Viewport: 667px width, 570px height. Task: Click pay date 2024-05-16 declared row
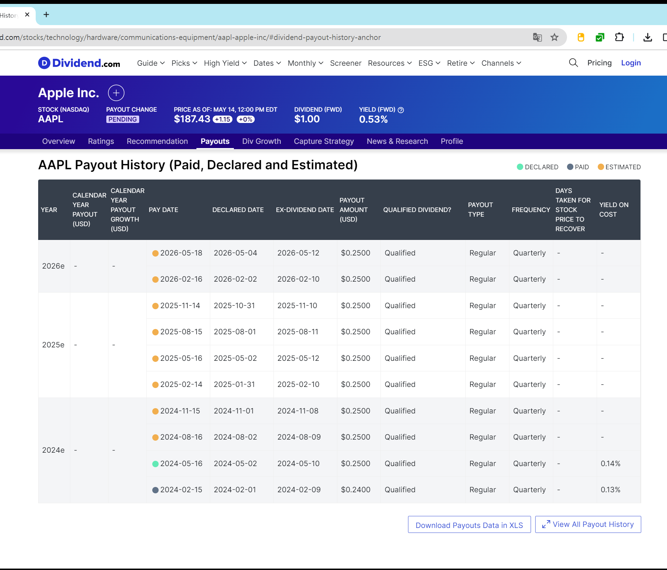click(181, 464)
